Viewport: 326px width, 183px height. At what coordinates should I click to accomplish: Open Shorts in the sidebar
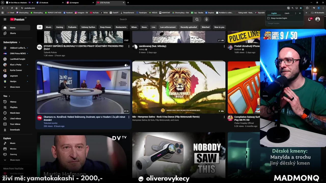pyautogui.click(x=17, y=33)
